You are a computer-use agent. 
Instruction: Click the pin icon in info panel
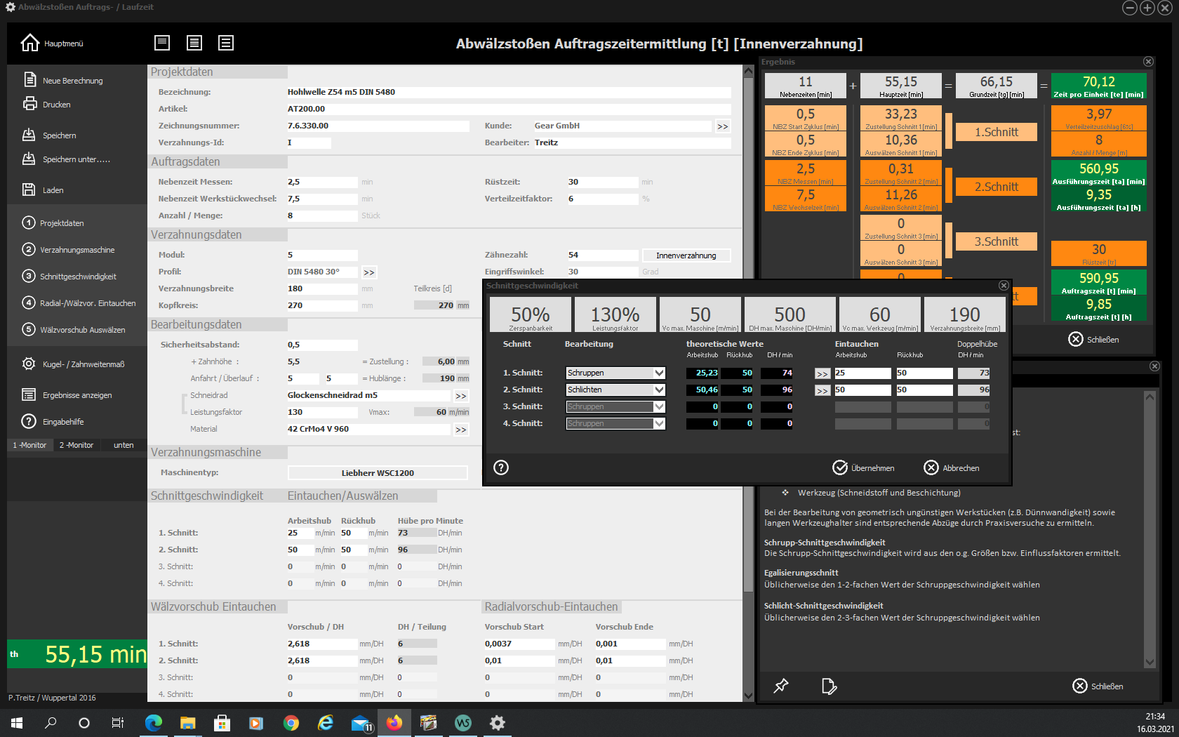(x=780, y=686)
